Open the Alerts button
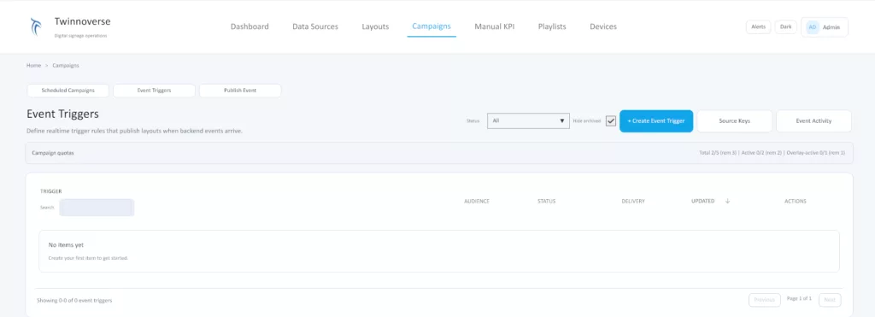Viewport: 875px width, 317px height. pyautogui.click(x=759, y=26)
